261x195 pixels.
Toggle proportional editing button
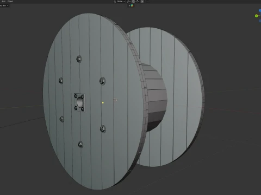pyautogui.click(x=142, y=1)
